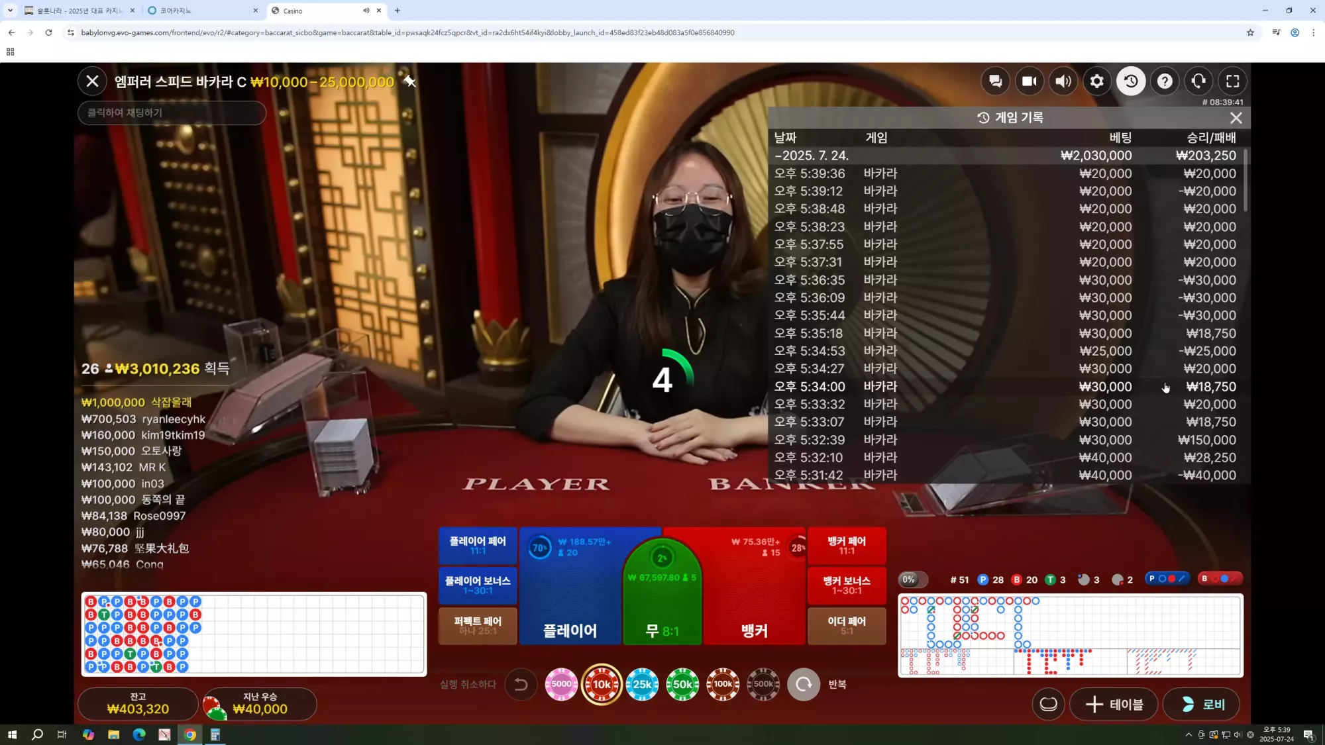Bookmark this page with the star
The width and height of the screenshot is (1325, 745).
[1250, 32]
